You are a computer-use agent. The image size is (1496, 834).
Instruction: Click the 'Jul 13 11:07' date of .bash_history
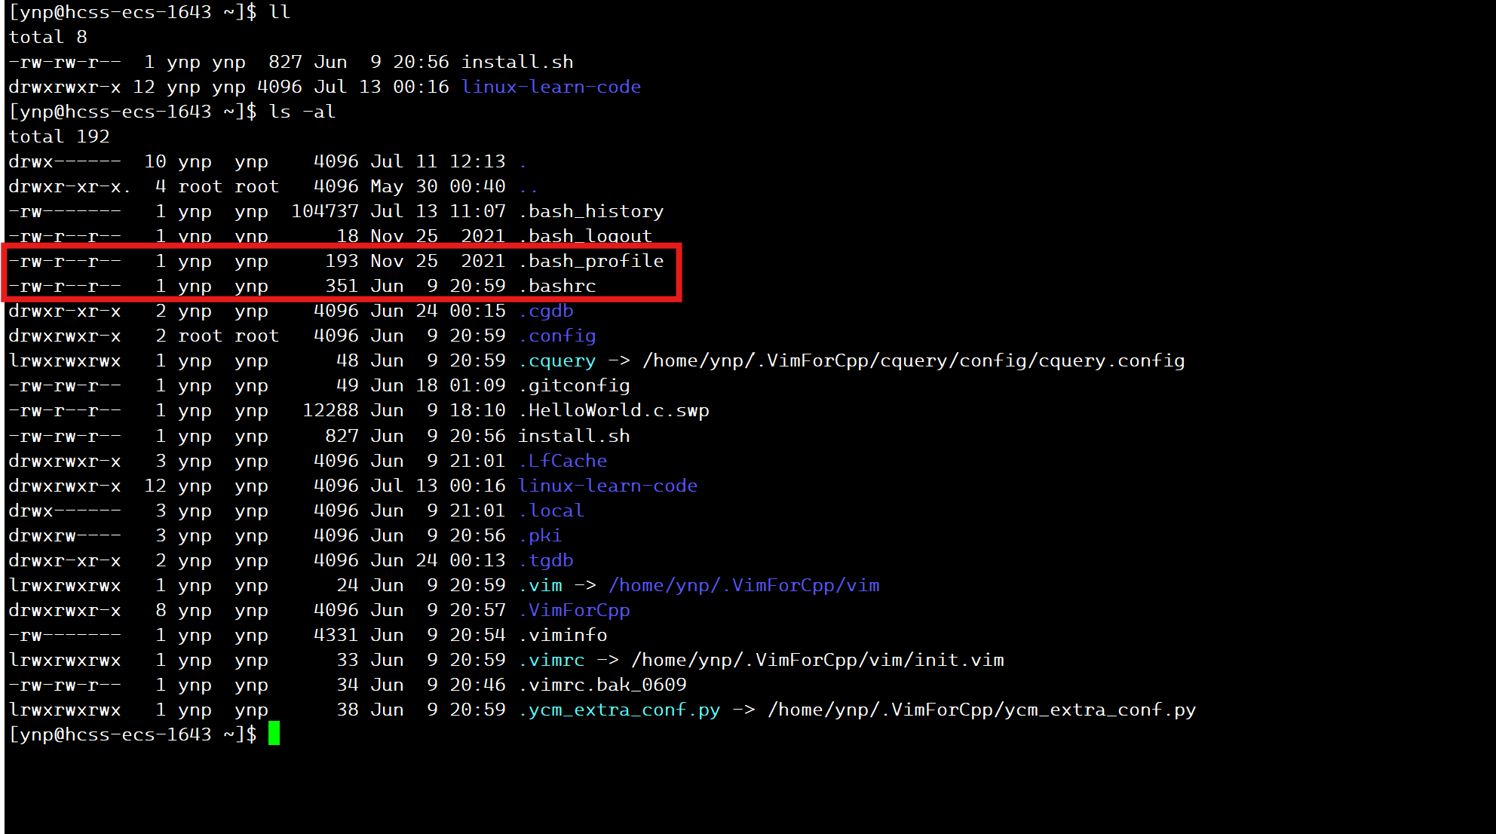[438, 212]
